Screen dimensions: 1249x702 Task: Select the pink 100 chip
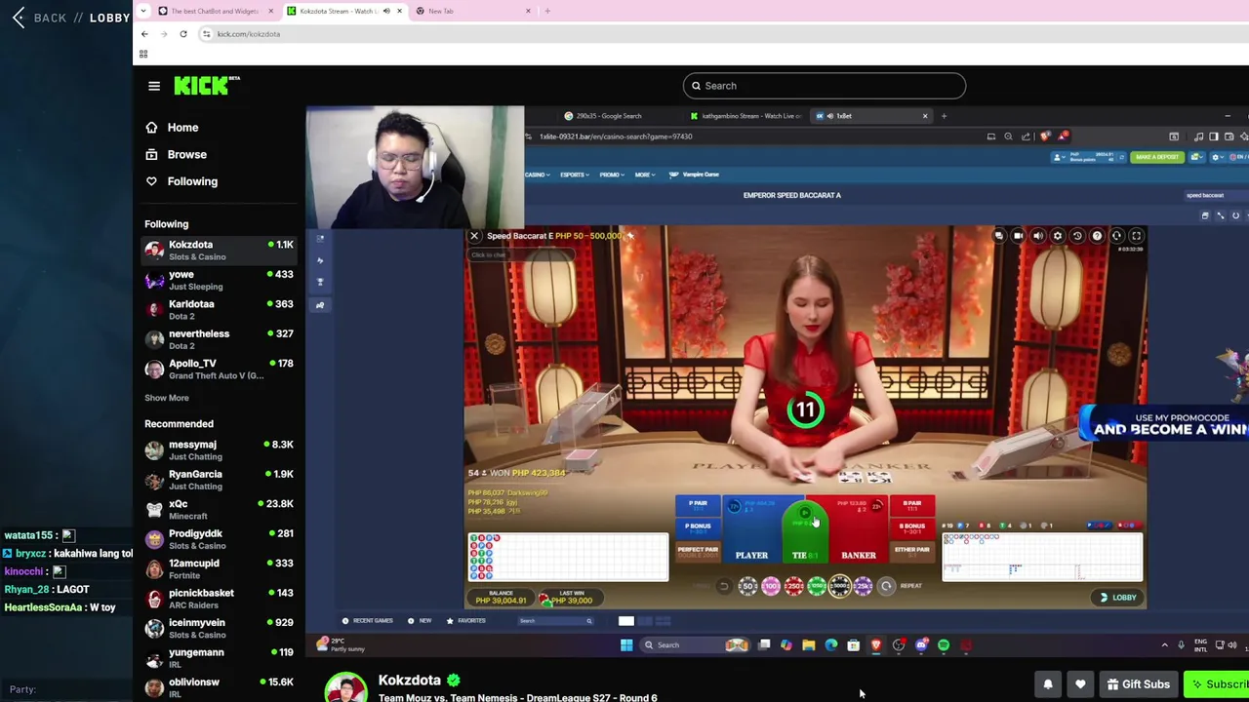771,586
